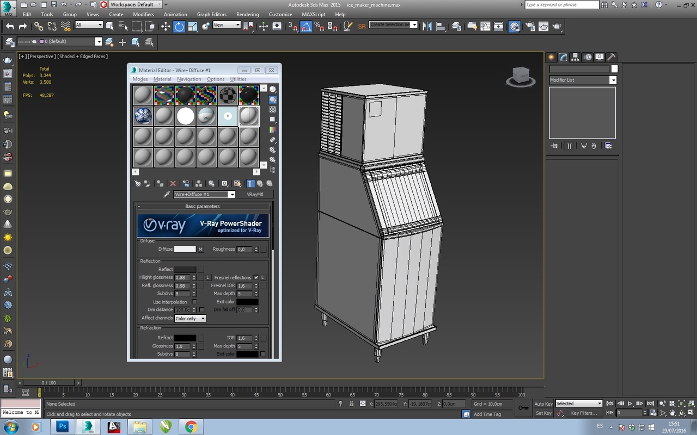Image resolution: width=697 pixels, height=435 pixels.
Task: Open Material Editor Navigation menu
Action: click(x=189, y=79)
